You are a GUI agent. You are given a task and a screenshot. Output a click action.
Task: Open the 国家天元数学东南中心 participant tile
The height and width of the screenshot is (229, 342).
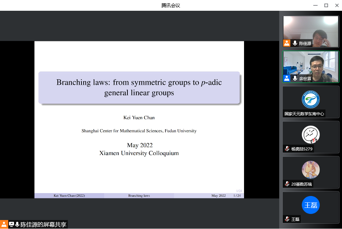pos(311,102)
